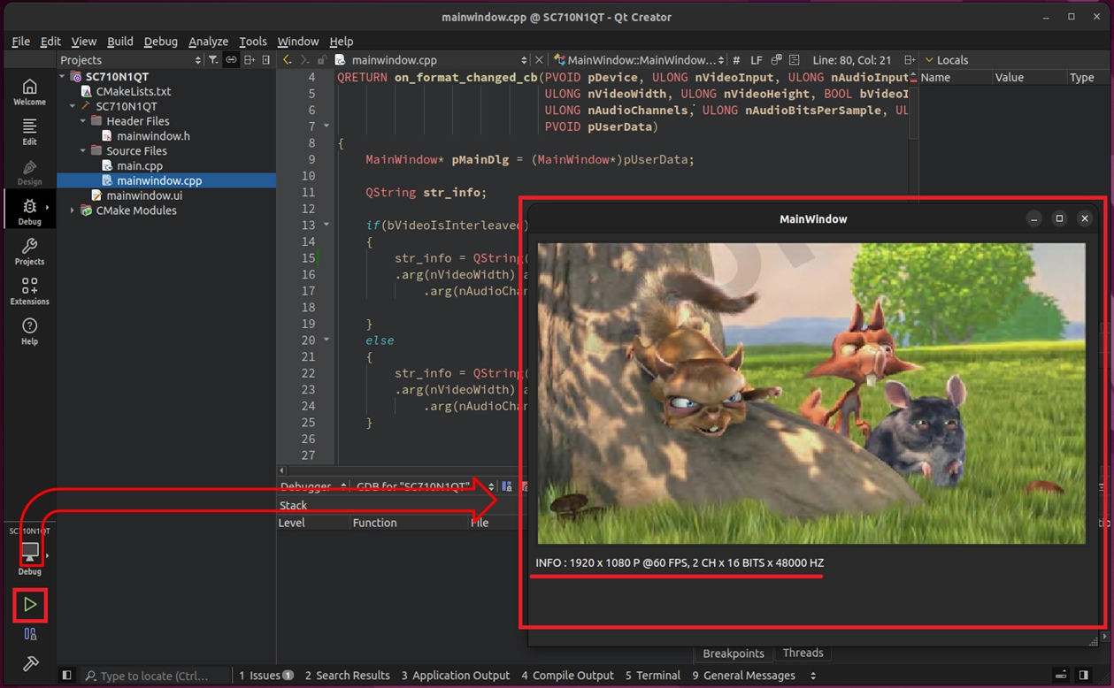
Task: Switch to the Breakpoints tab
Action: pyautogui.click(x=734, y=654)
